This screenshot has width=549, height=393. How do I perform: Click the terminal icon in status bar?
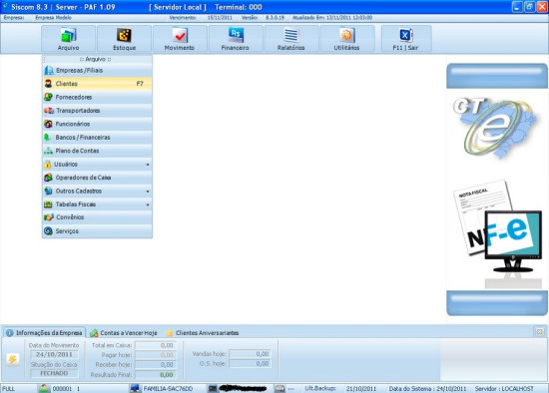[213, 388]
